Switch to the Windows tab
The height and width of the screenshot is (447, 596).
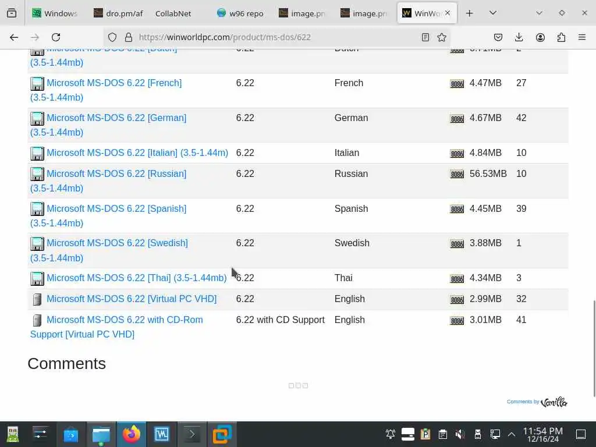tap(55, 13)
